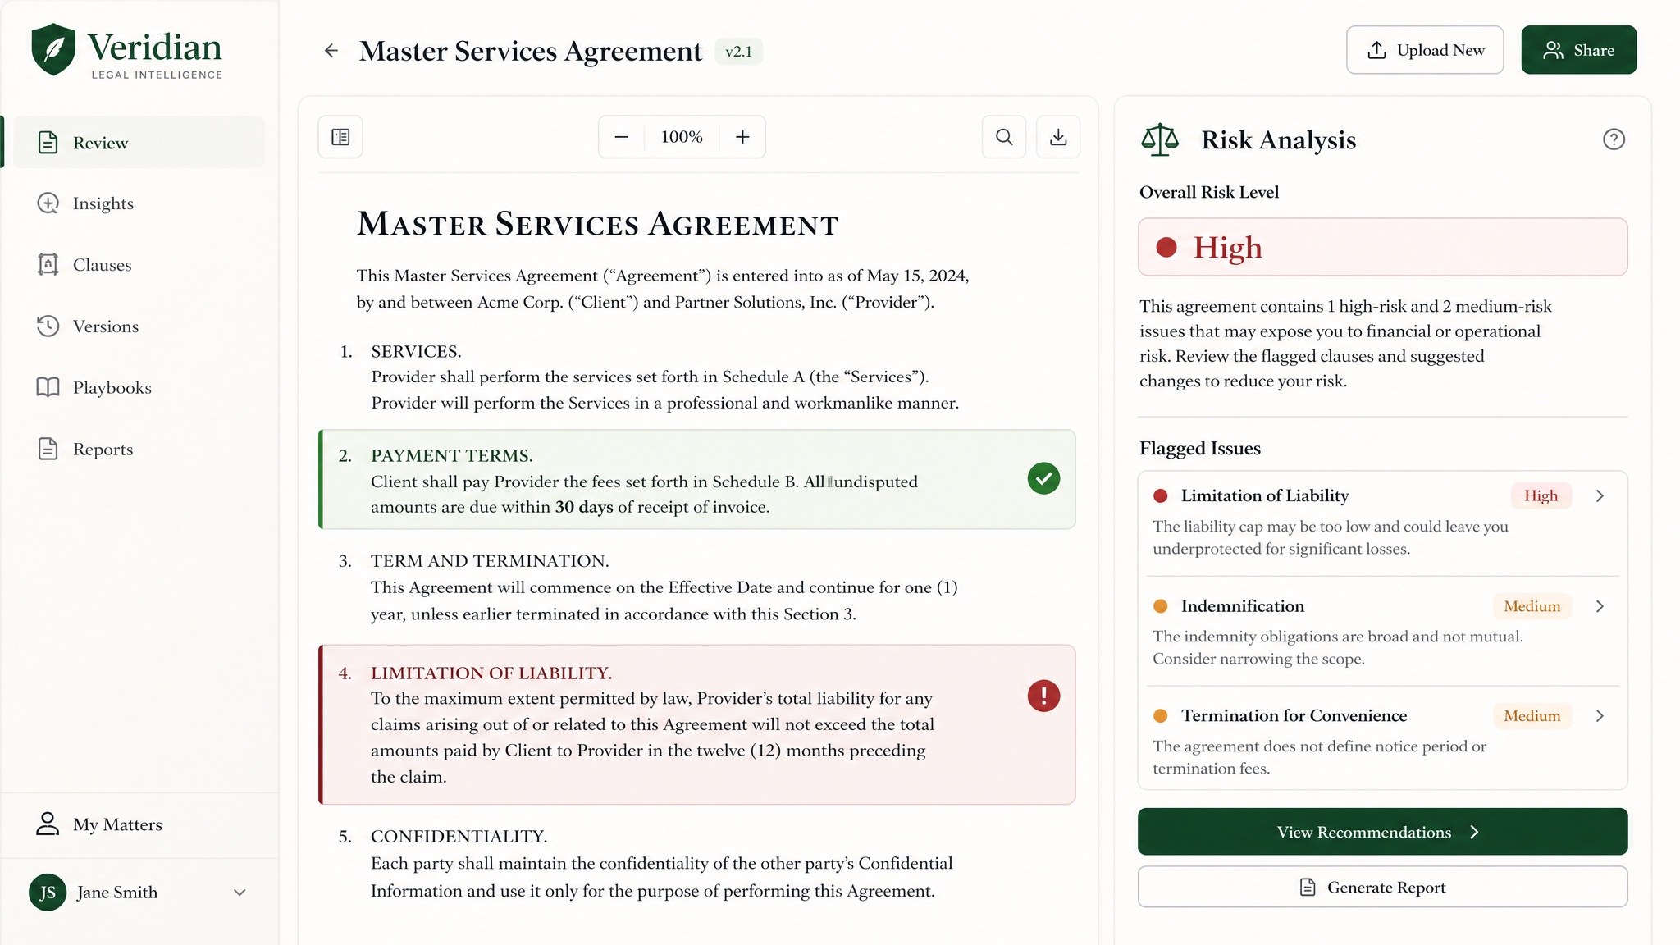Click Generate Report button
1680x945 pixels.
click(x=1382, y=888)
